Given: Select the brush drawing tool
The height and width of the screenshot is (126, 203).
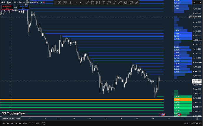Looking at the screenshot, I should (x=137, y=3).
